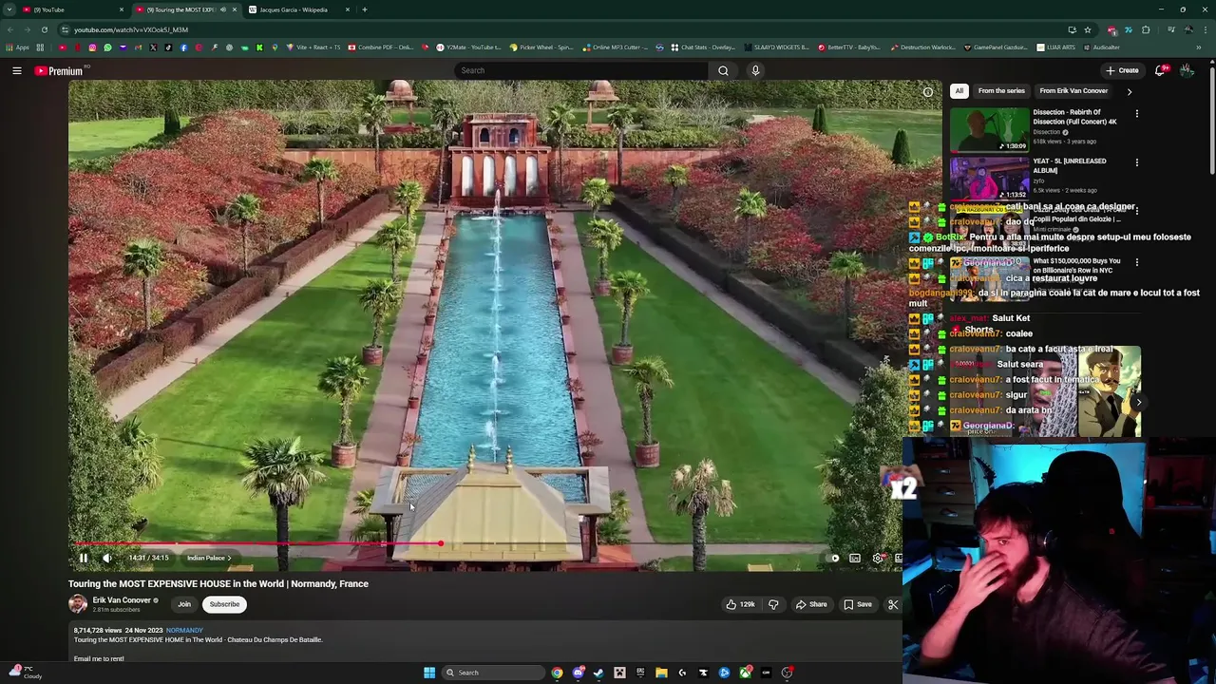Open the Indian Palace chapter list
1216x684 pixels.
tap(209, 559)
